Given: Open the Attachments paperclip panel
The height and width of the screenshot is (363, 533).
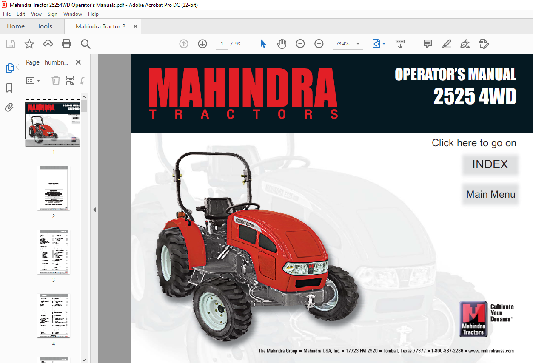Looking at the screenshot, I should (9, 107).
